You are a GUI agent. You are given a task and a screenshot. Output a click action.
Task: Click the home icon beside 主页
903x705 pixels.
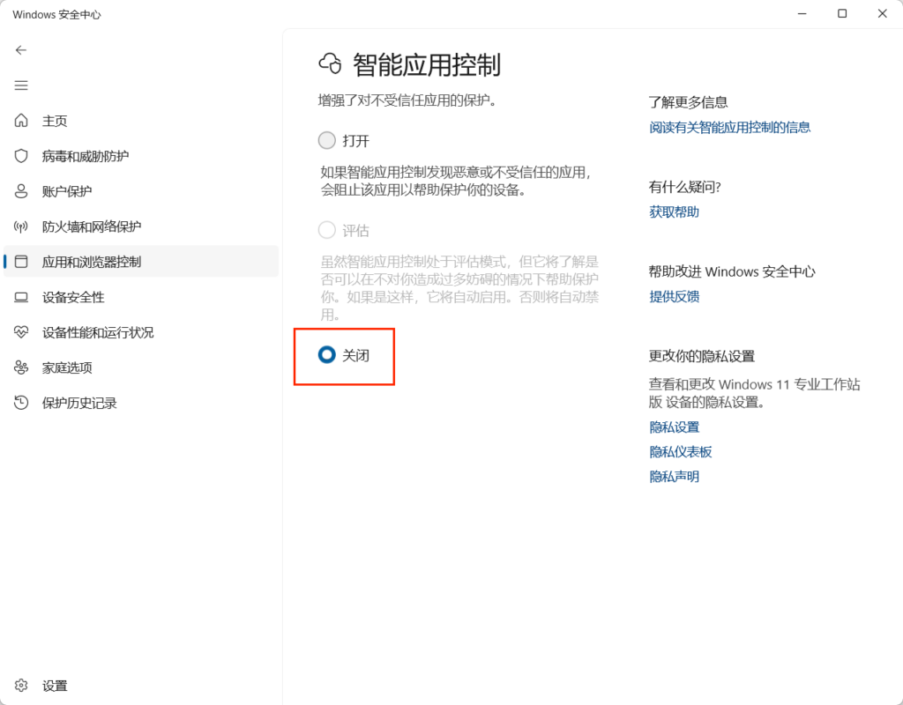(x=21, y=120)
